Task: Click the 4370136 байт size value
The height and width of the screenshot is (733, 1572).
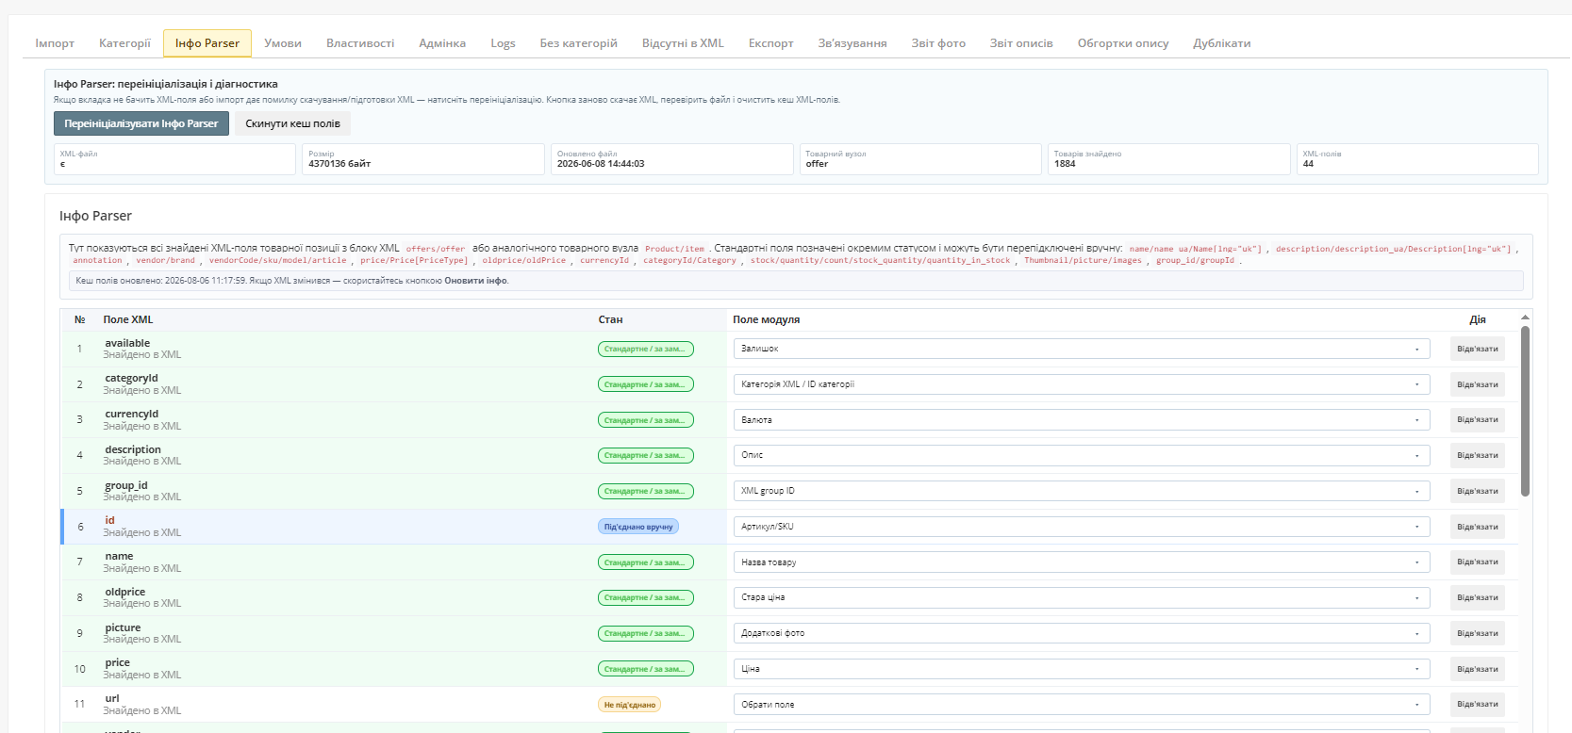Action: [x=339, y=164]
